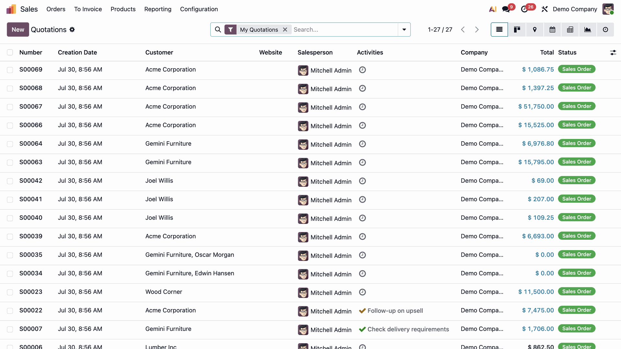Select checkbox for order S00069

[10, 70]
